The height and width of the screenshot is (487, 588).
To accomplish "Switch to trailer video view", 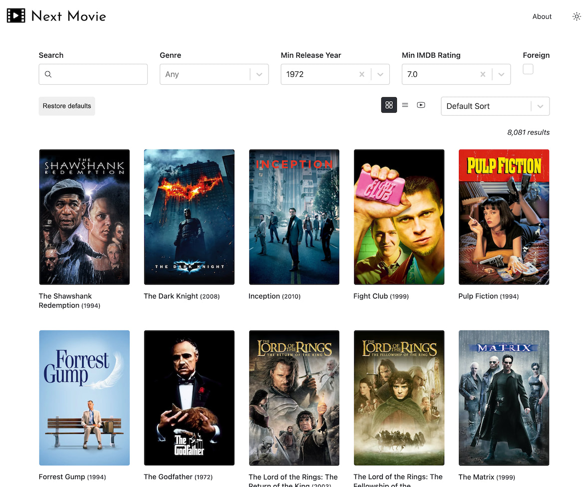I will pyautogui.click(x=421, y=105).
